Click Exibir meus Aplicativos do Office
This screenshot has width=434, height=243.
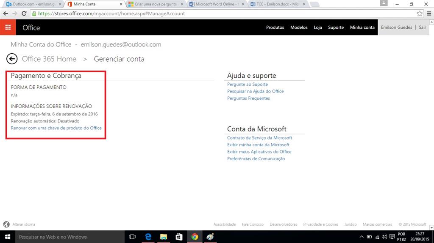(x=259, y=152)
